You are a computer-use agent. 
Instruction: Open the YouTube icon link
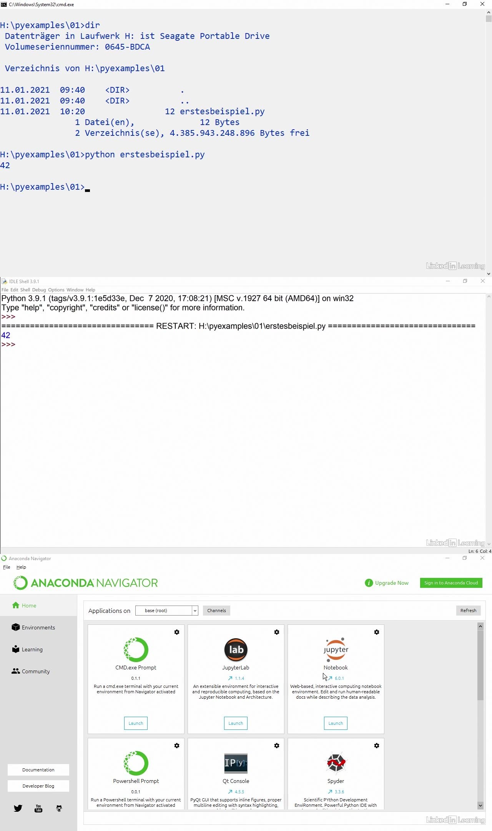[38, 808]
